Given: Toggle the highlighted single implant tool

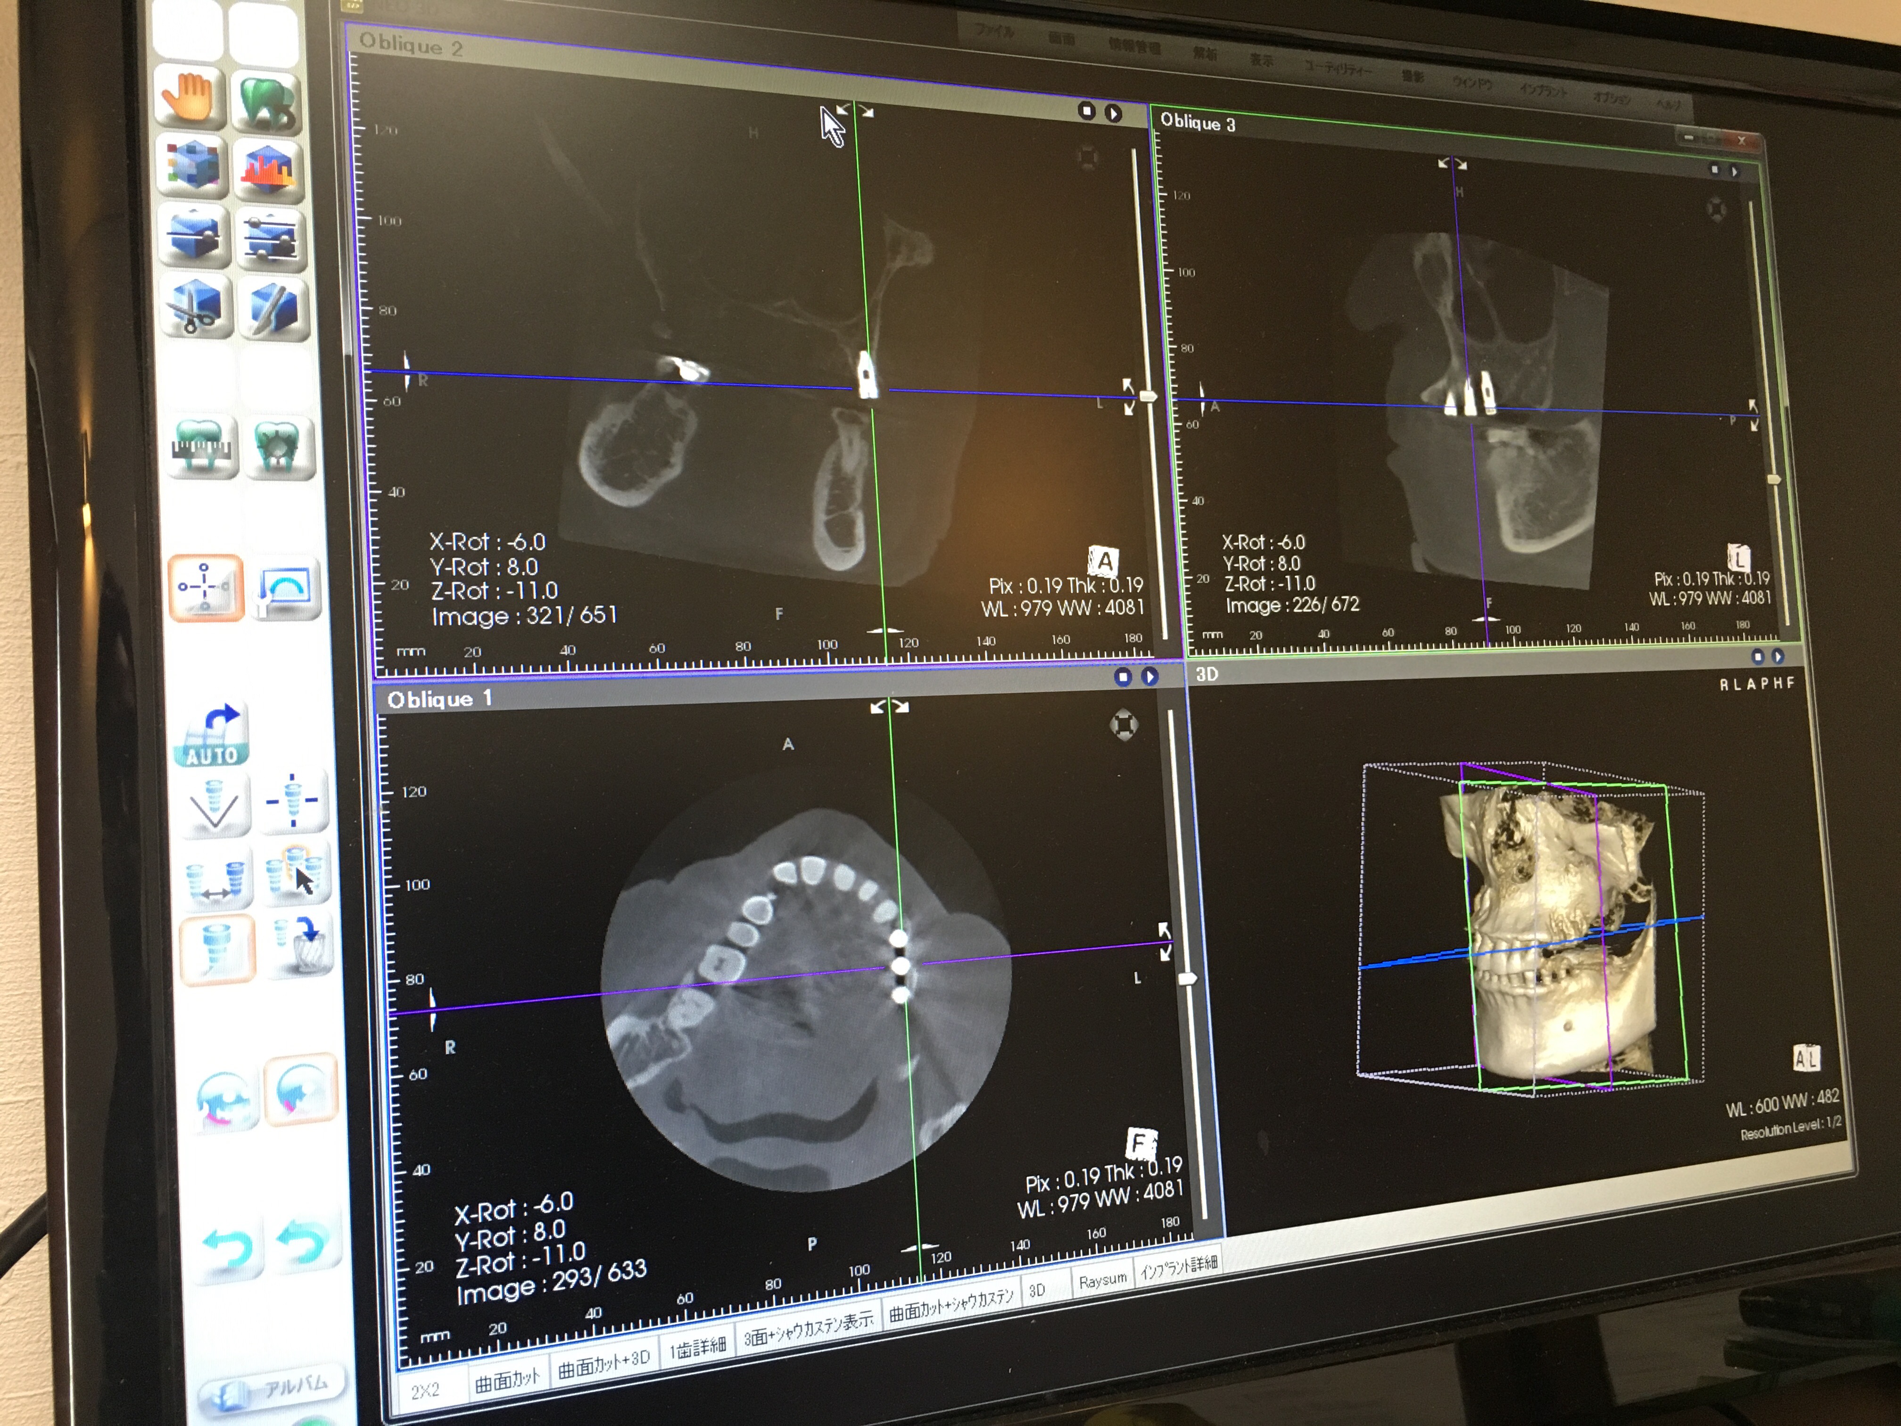Looking at the screenshot, I should point(218,949).
